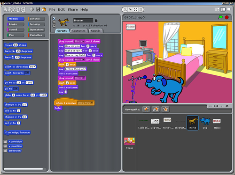The height and width of the screenshot is (175, 235).
Task: Switch to small stage view
Action: [217, 9]
